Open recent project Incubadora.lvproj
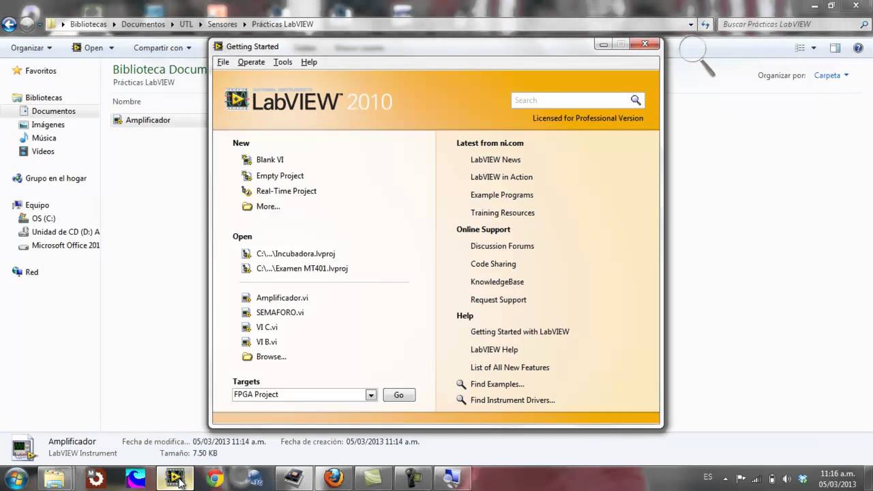 [295, 254]
